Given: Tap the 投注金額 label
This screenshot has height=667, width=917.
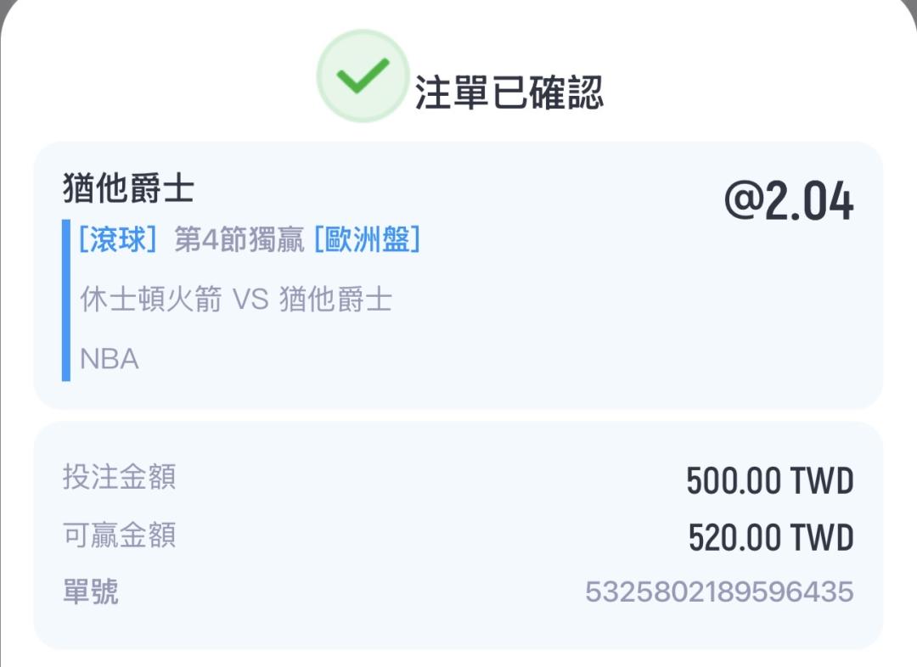Looking at the screenshot, I should point(120,477).
